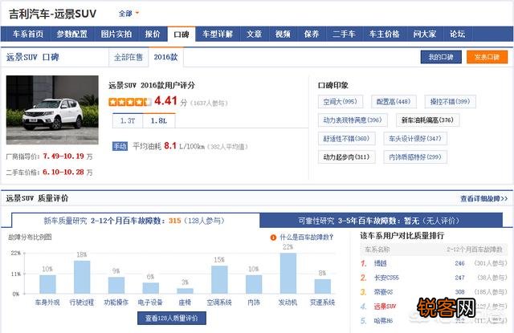Click the 厂商指导价 7.49-10.19 price
Viewport: 514px width, 333px height.
coord(63,156)
